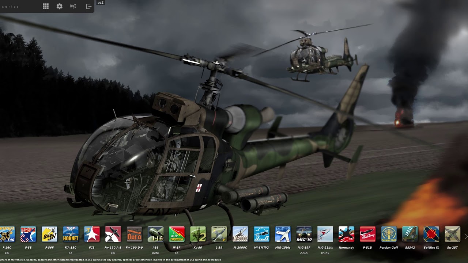This screenshot has height=263, width=468.
Task: Select the Ka-50 helicopter module icon
Action: click(198, 234)
